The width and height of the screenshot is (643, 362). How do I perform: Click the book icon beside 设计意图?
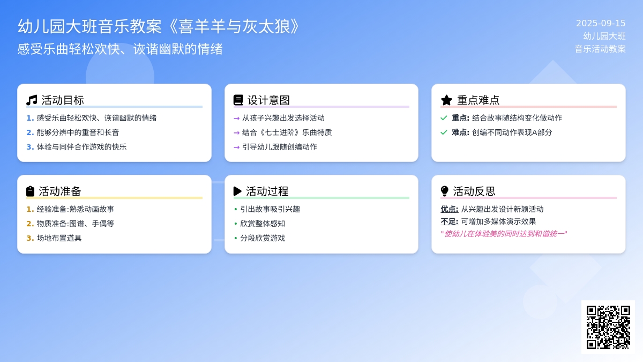(238, 100)
